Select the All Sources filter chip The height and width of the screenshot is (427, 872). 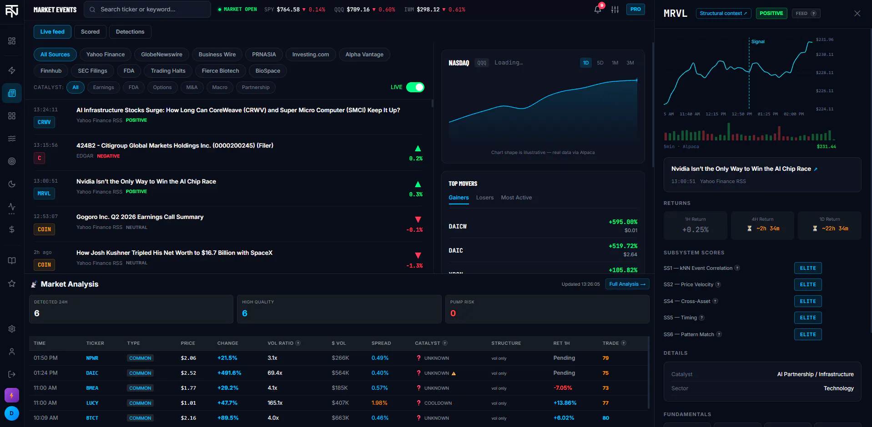pos(55,55)
